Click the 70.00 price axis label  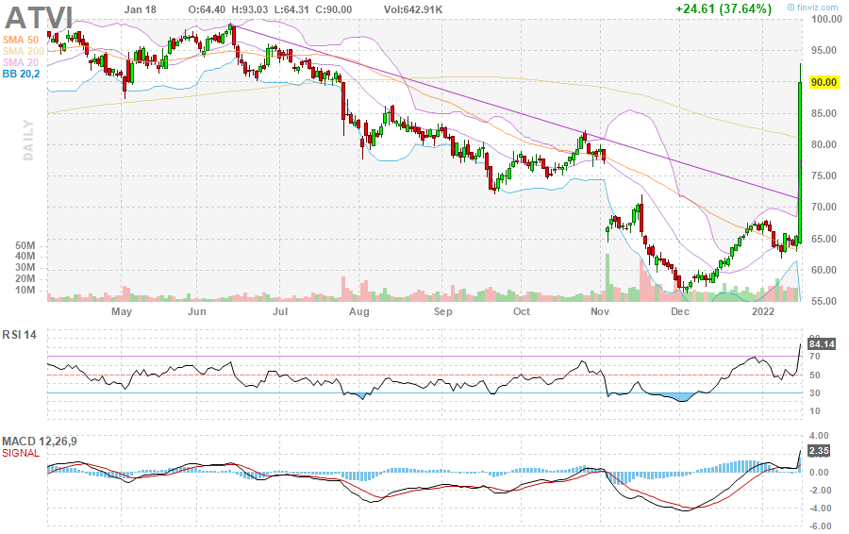824,208
